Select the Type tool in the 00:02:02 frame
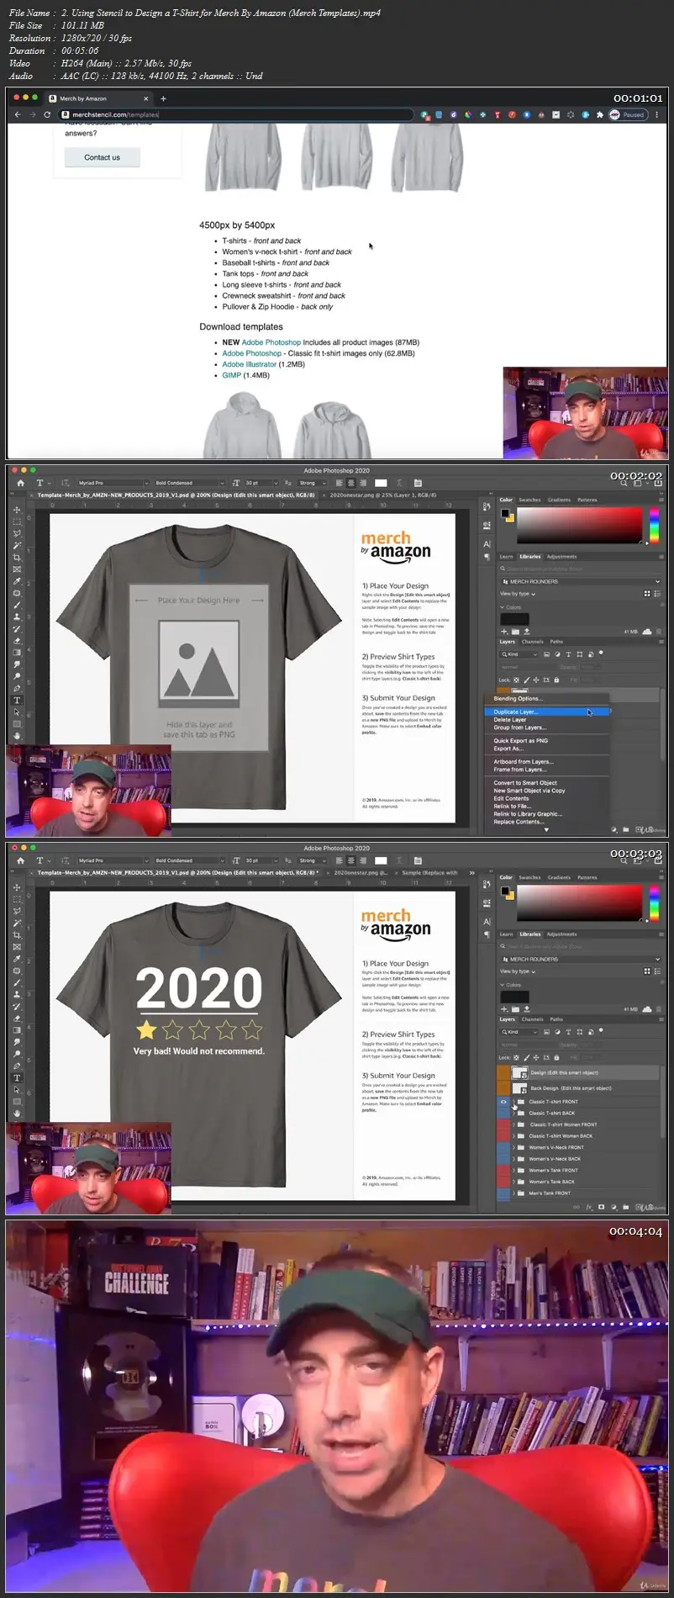674x1598 pixels. (17, 700)
